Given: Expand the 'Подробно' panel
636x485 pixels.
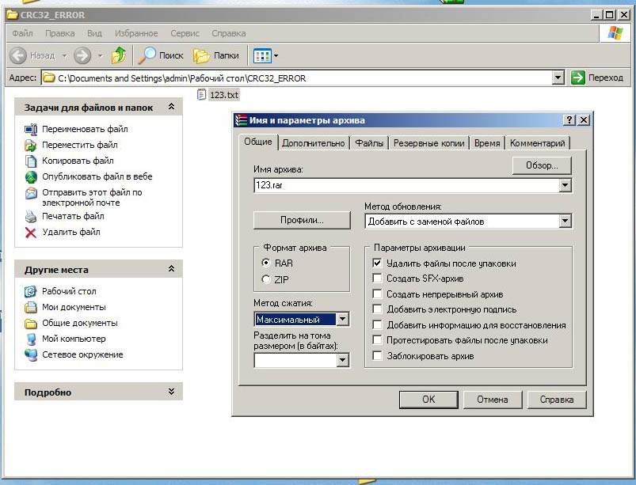Looking at the screenshot, I should pyautogui.click(x=172, y=392).
